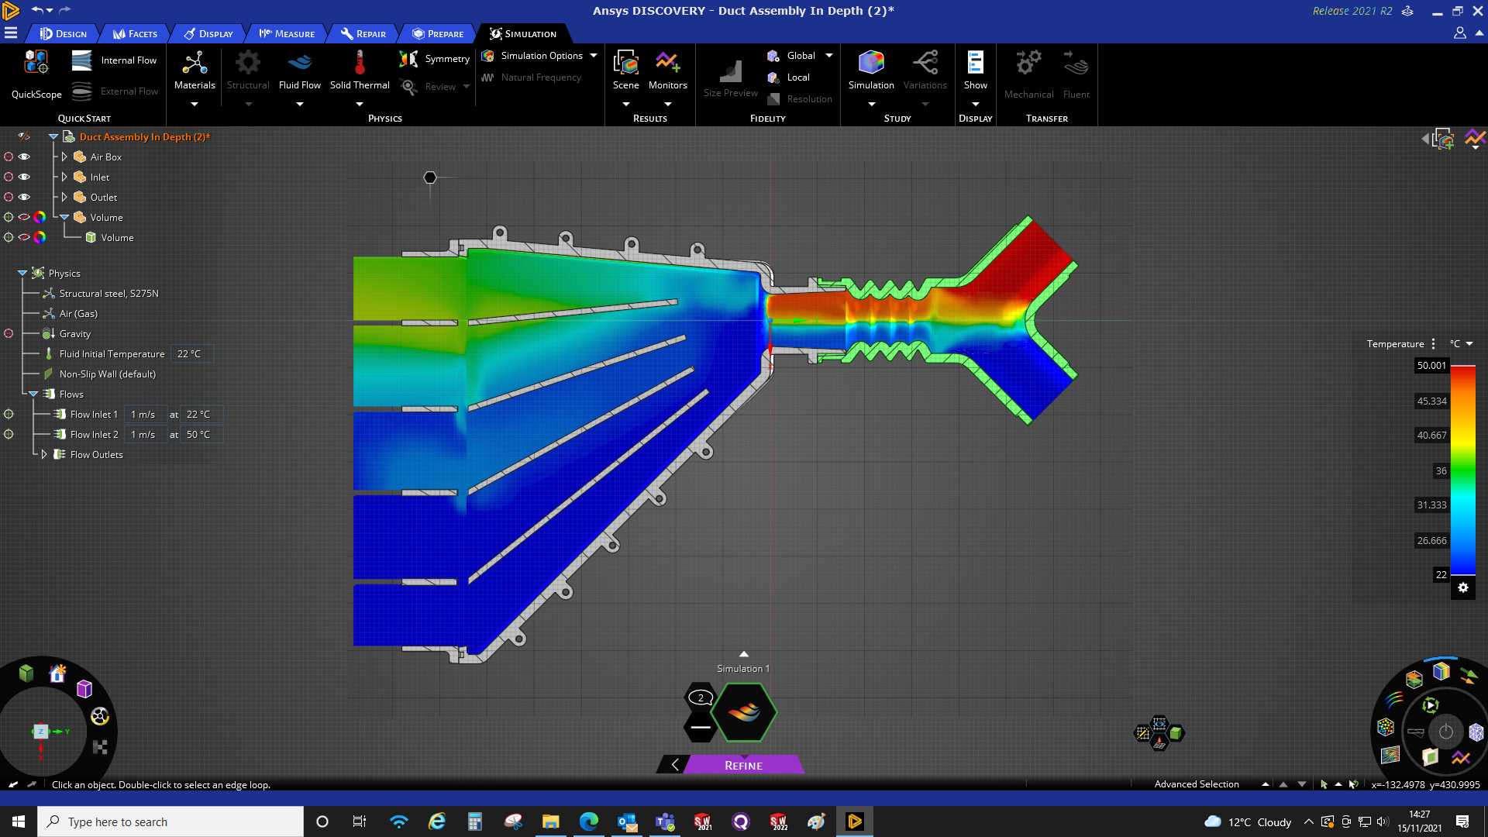Open the application hamburger menu

11,33
